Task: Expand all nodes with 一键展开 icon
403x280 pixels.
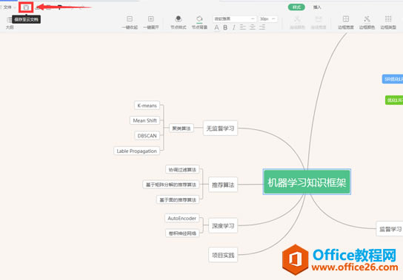Action: [151, 19]
